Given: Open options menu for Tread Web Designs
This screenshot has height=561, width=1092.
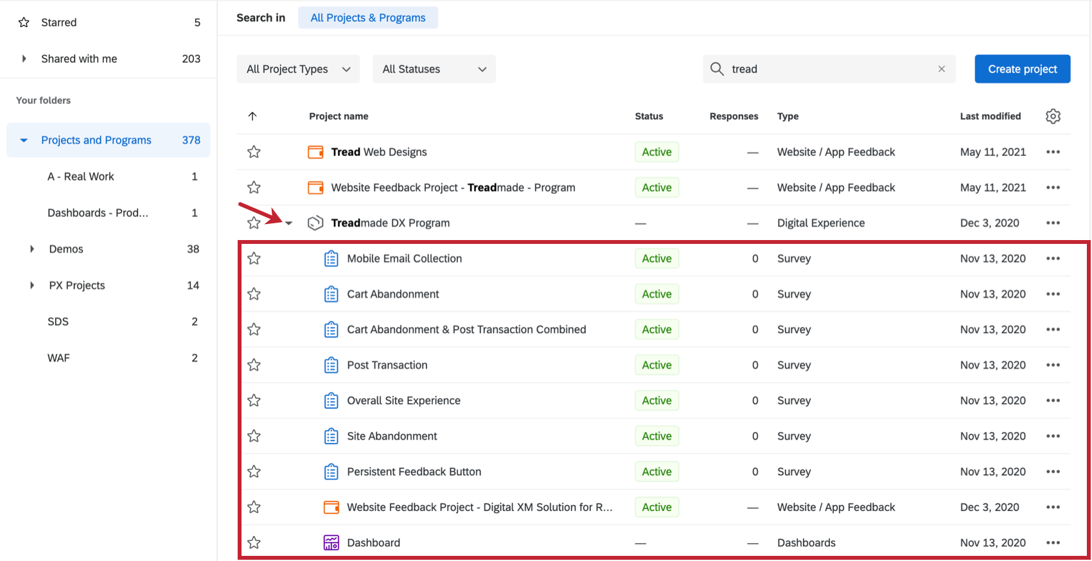Looking at the screenshot, I should tap(1053, 151).
